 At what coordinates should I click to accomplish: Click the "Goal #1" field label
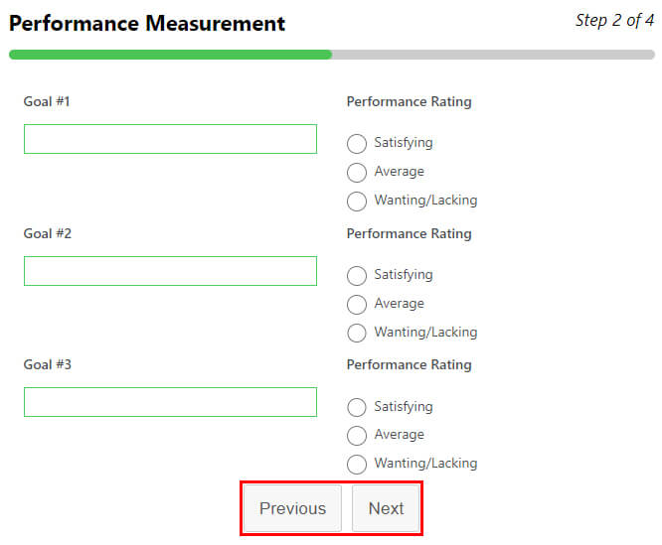tap(48, 101)
